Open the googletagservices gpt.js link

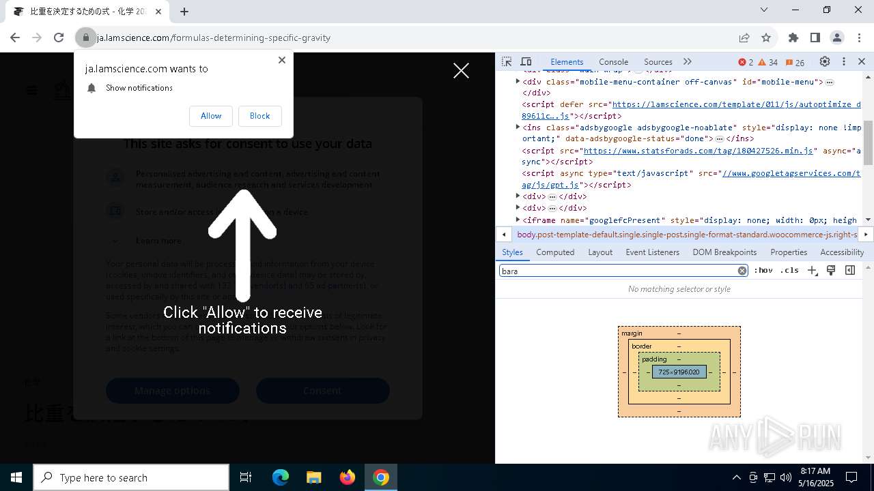(x=791, y=173)
